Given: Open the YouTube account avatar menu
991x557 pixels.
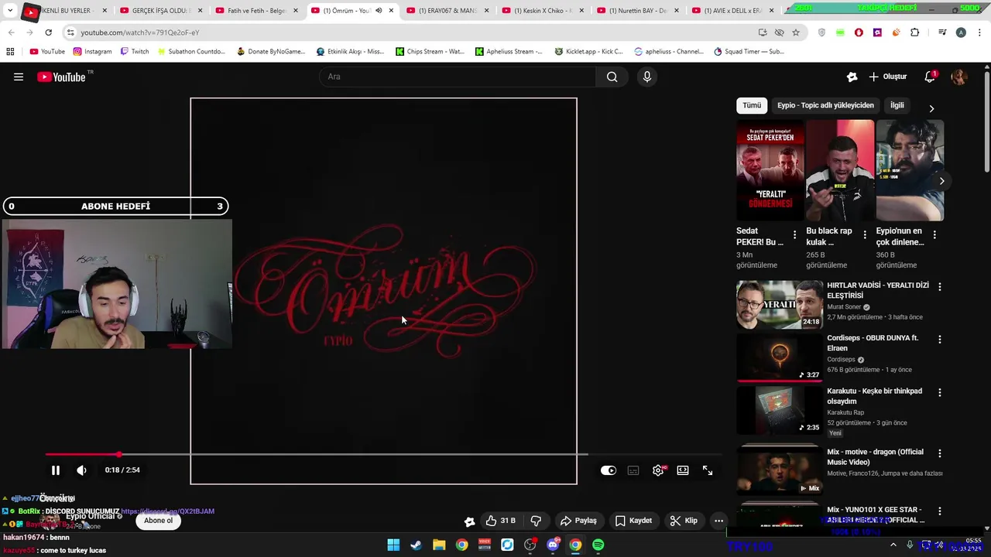Looking at the screenshot, I should (959, 77).
